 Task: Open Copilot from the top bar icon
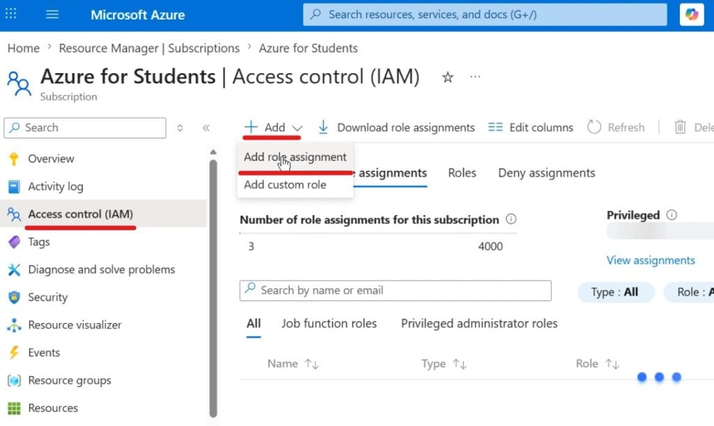692,14
